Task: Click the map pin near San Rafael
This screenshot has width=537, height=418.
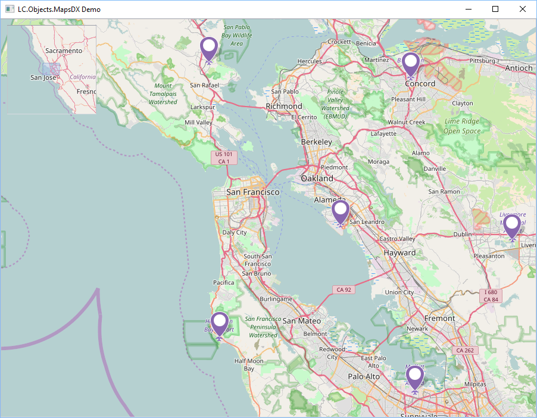Action: pyautogui.click(x=208, y=49)
